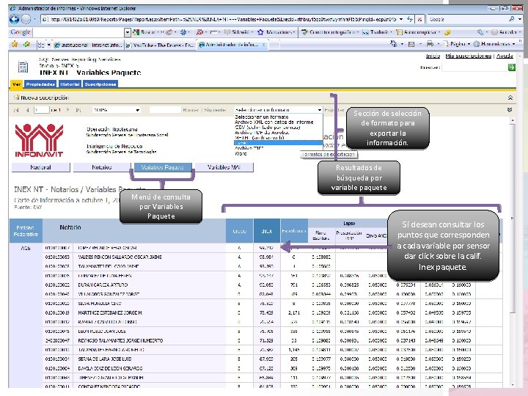528x396 pixels.
Task: Open the search provider dropdown arrow
Action: pyautogui.click(x=520, y=19)
